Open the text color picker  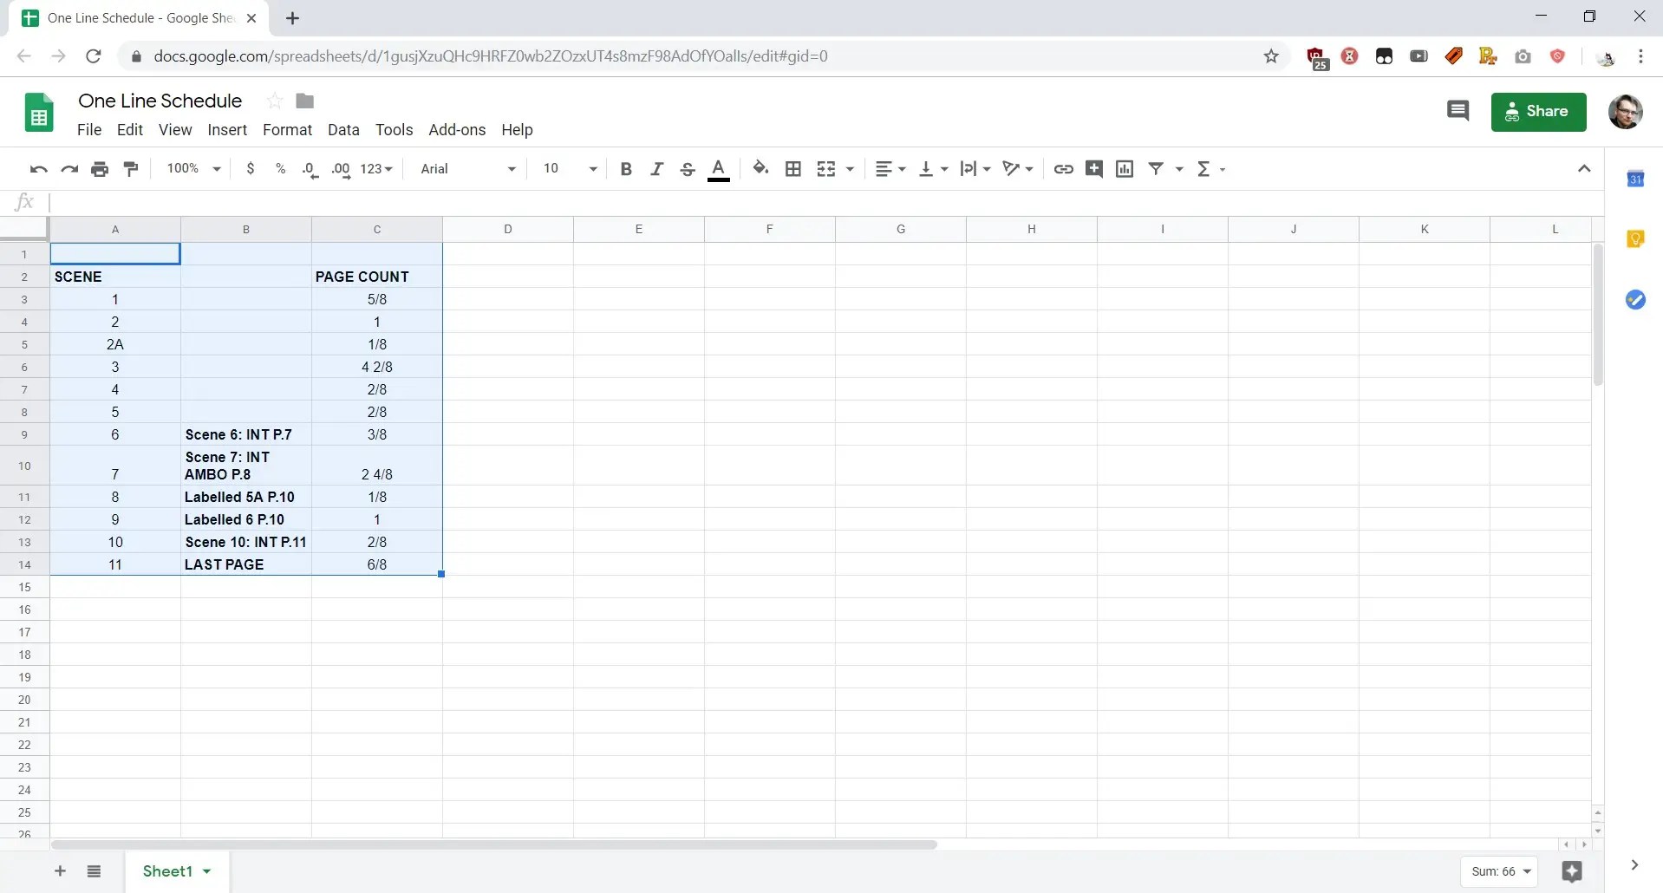coord(719,169)
